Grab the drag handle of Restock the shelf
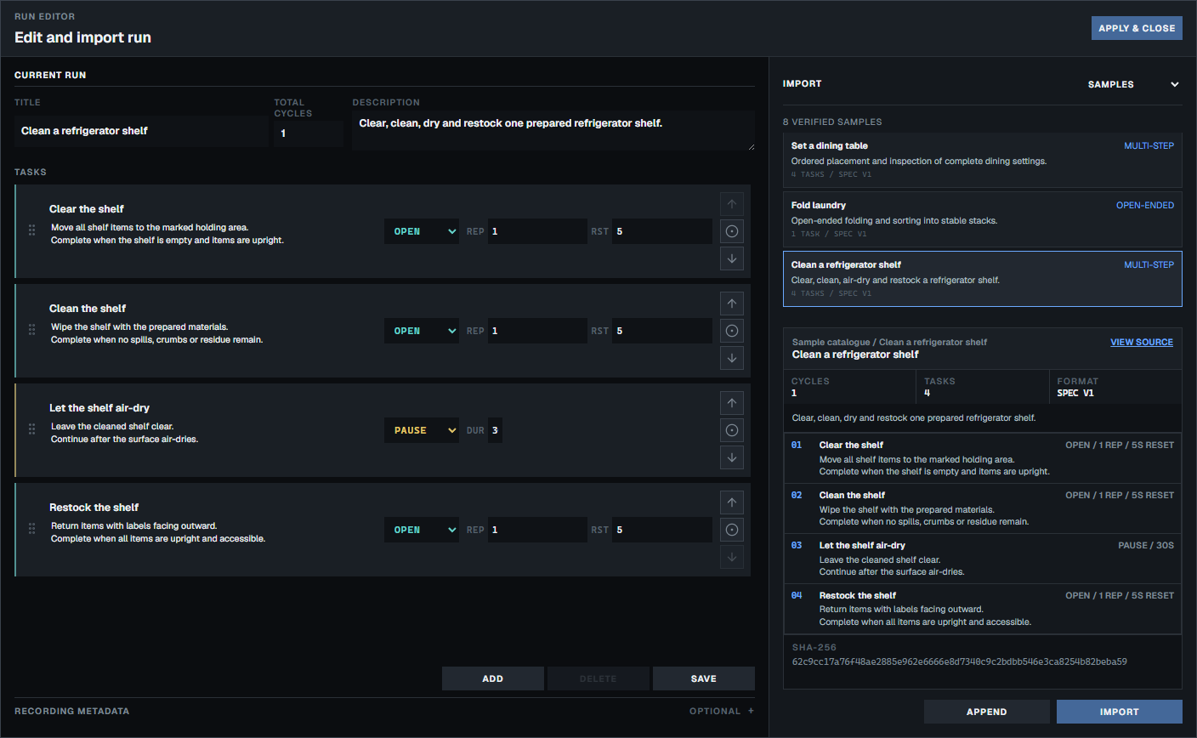 [x=31, y=529]
